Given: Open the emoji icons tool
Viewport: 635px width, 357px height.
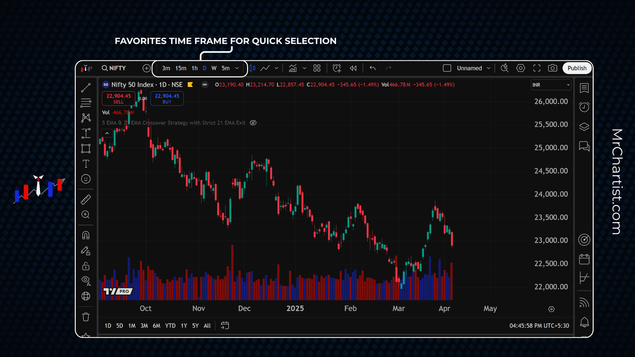Looking at the screenshot, I should [86, 179].
